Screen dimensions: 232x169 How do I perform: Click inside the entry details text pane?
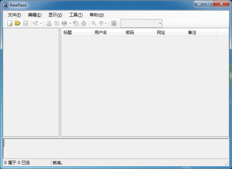pos(116,148)
